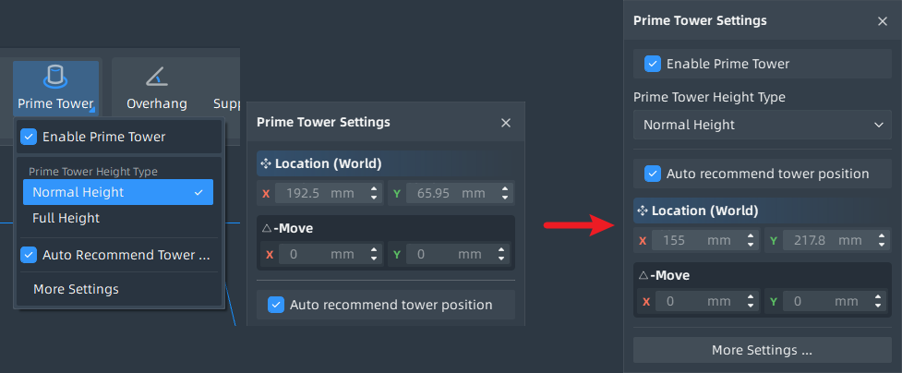The width and height of the screenshot is (902, 373).
Task: Click the triangle Move icon in the middle panel
Action: (x=266, y=229)
